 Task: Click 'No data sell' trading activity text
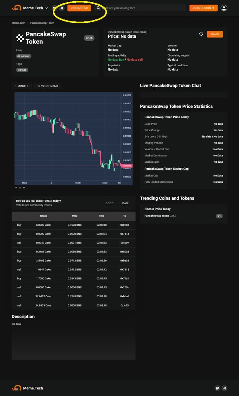135,60
